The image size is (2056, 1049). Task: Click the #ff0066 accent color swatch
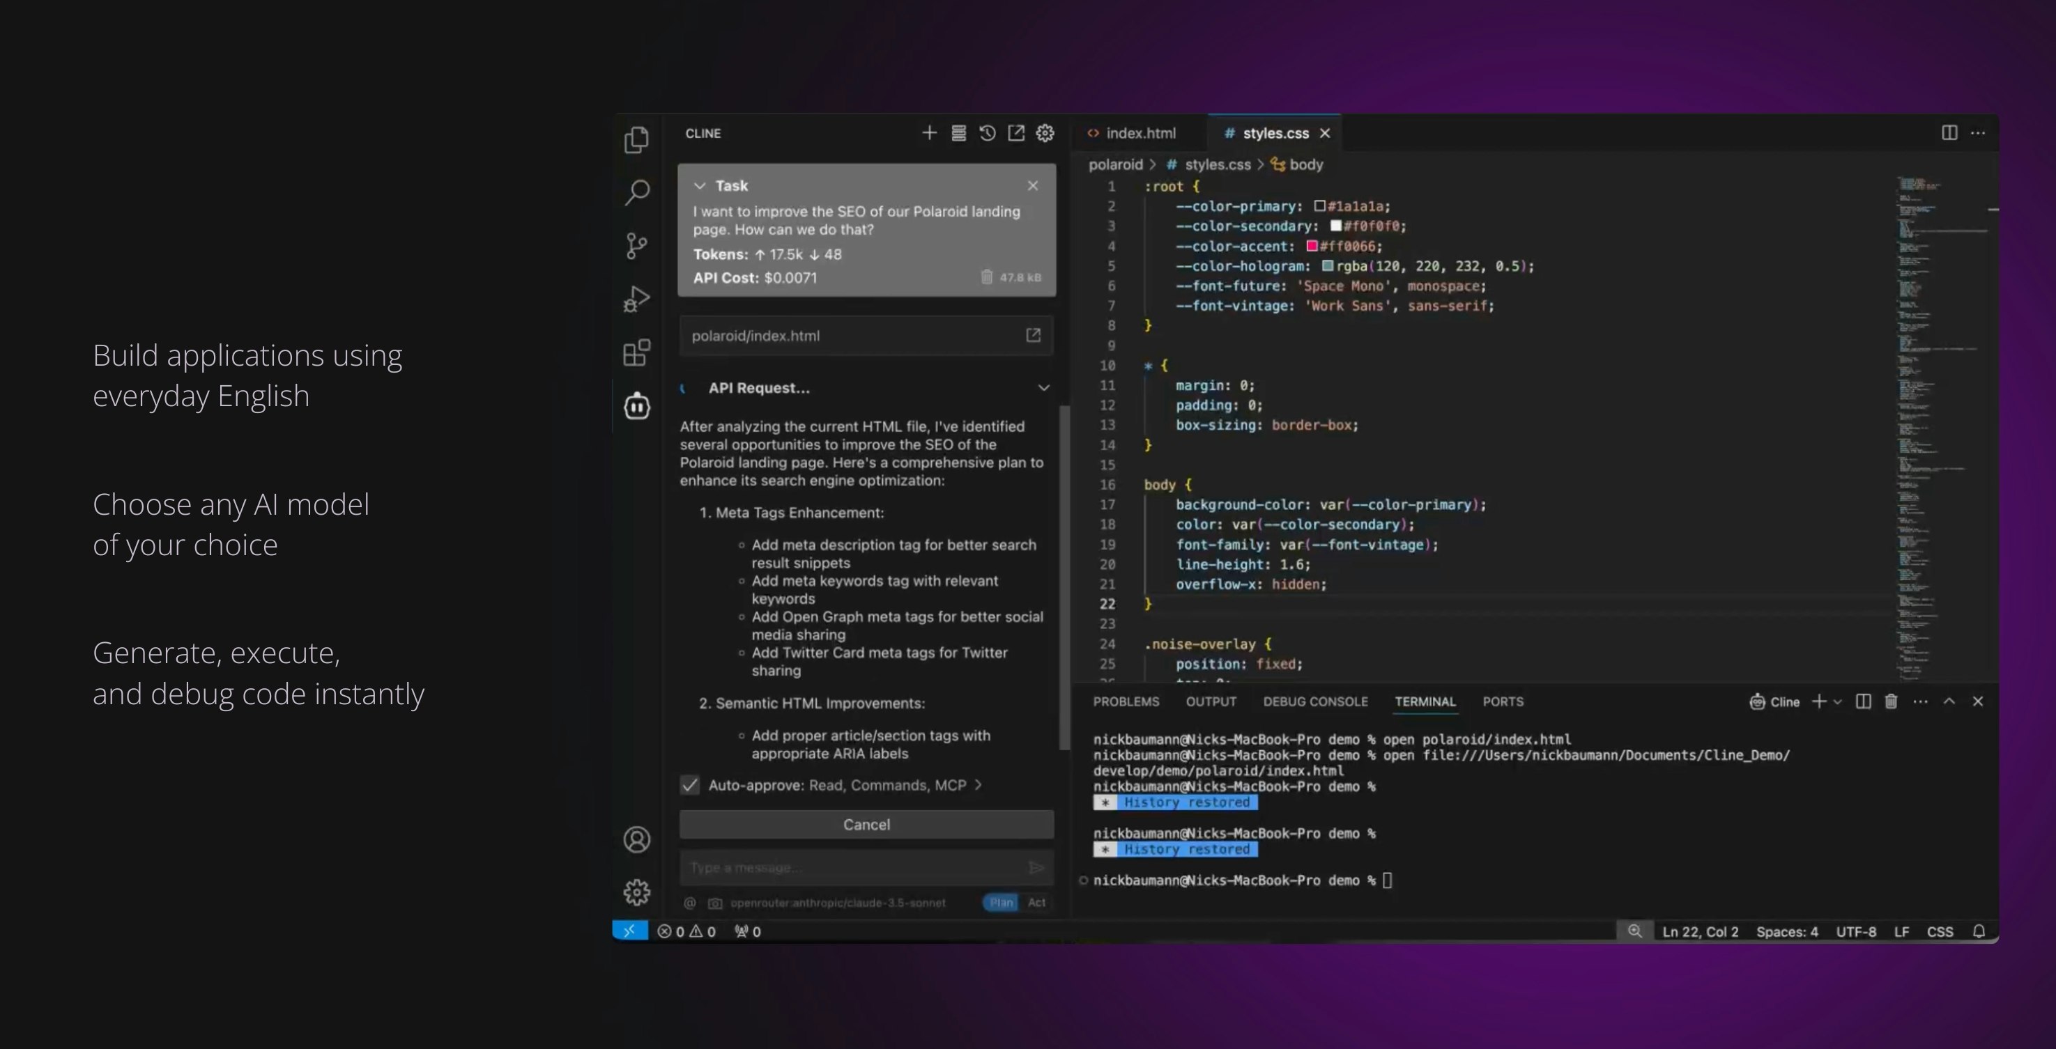click(x=1312, y=246)
